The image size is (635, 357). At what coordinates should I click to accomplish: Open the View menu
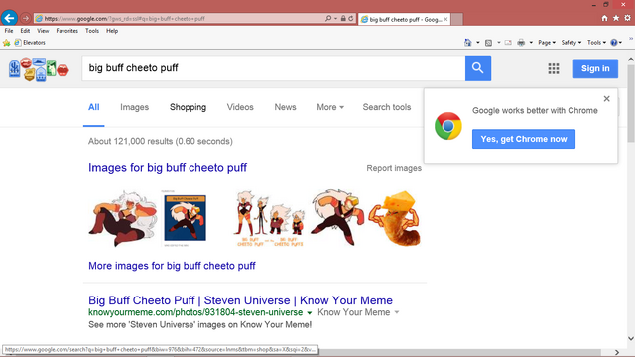43,31
